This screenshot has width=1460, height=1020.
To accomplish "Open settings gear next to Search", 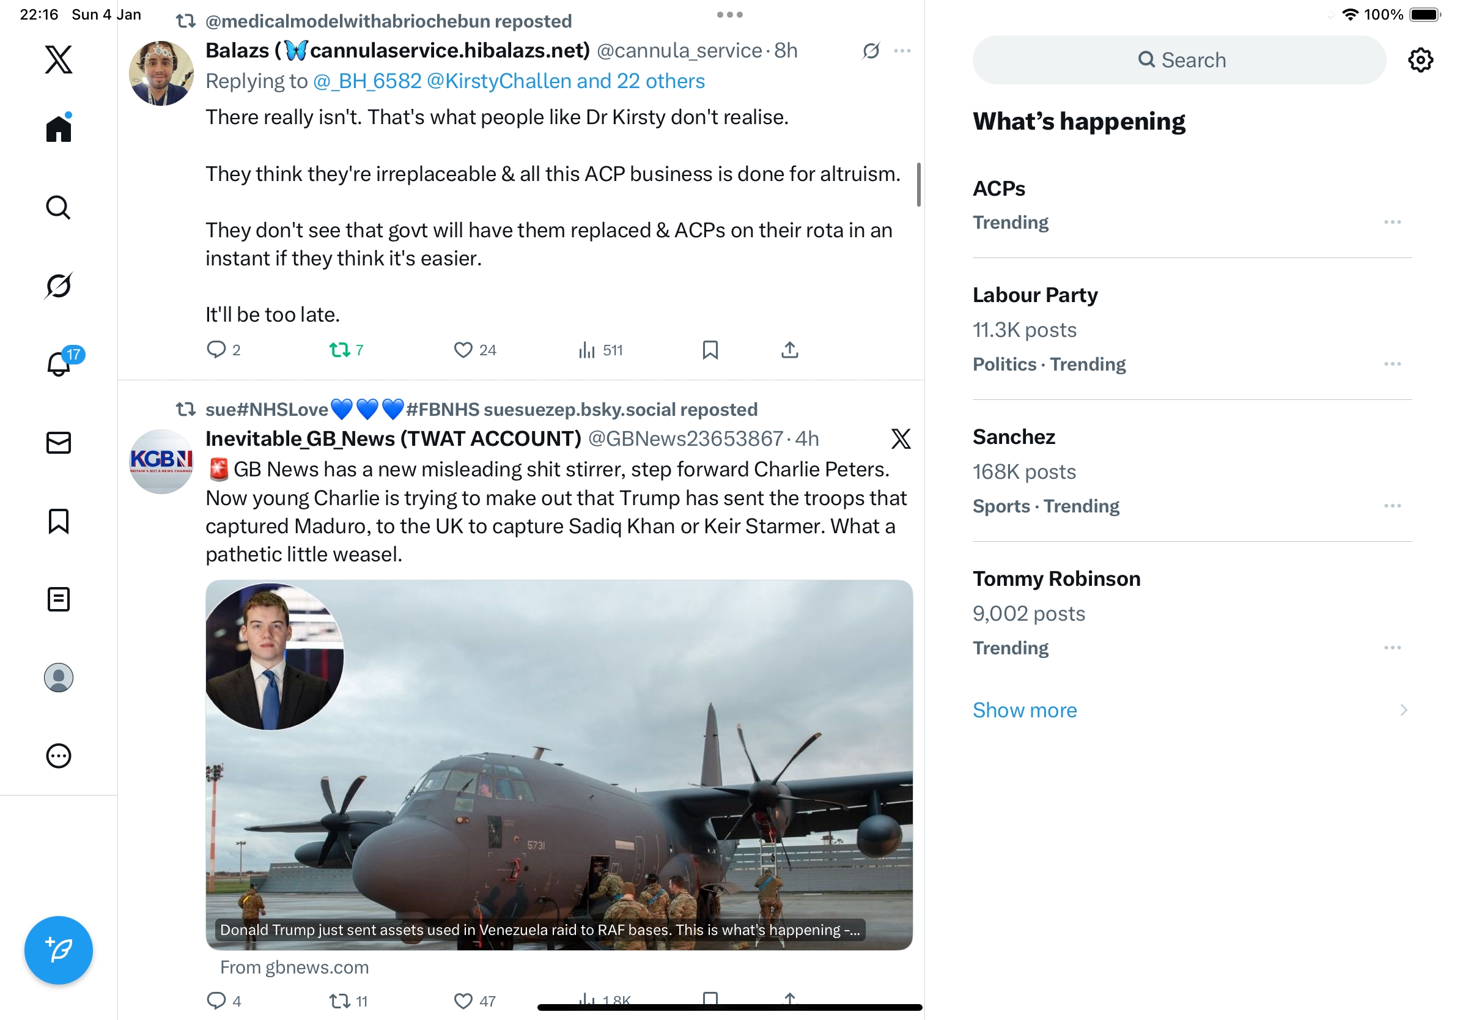I will coord(1420,60).
